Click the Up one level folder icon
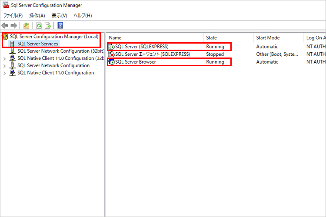This screenshot has height=217, width=326. click(26, 26)
